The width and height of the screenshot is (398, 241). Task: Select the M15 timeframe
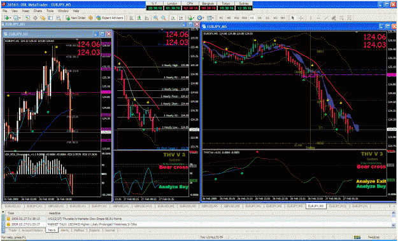[236, 18]
